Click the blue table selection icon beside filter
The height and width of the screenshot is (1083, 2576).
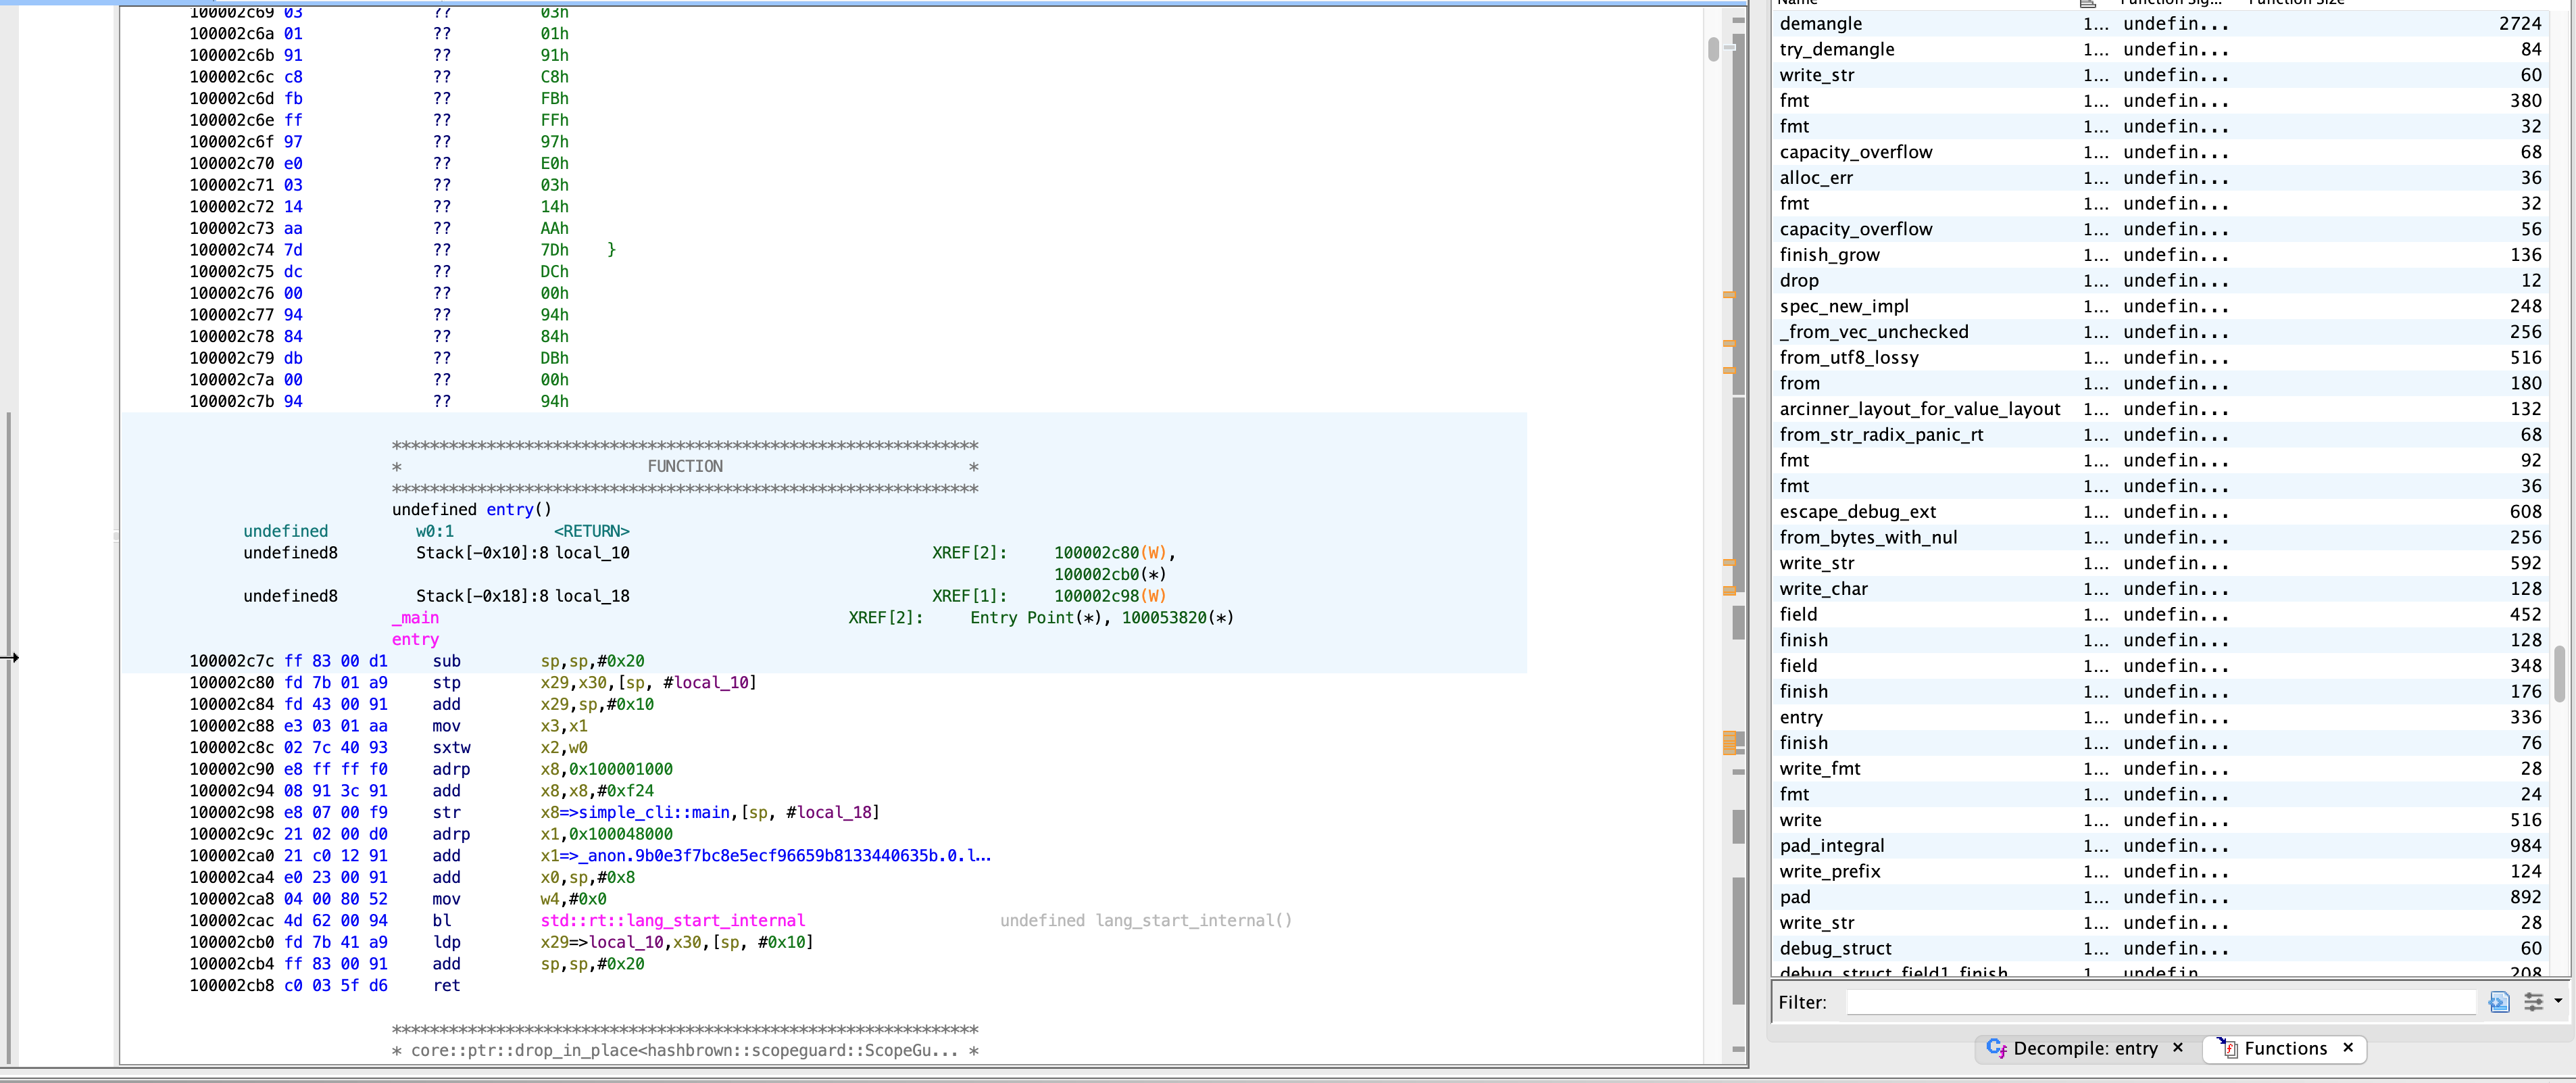pos(2498,1001)
